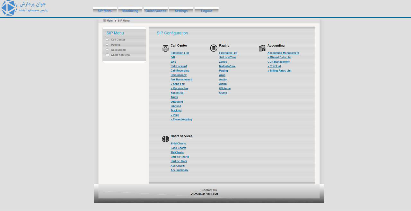Switch to the QuickAccess tab
Viewport: 411px width, 211px height.
156,11
